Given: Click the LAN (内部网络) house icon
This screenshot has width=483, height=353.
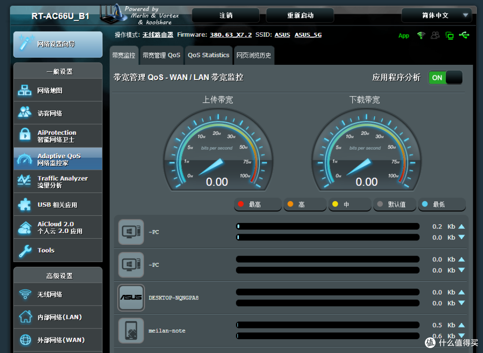Looking at the screenshot, I should [25, 317].
